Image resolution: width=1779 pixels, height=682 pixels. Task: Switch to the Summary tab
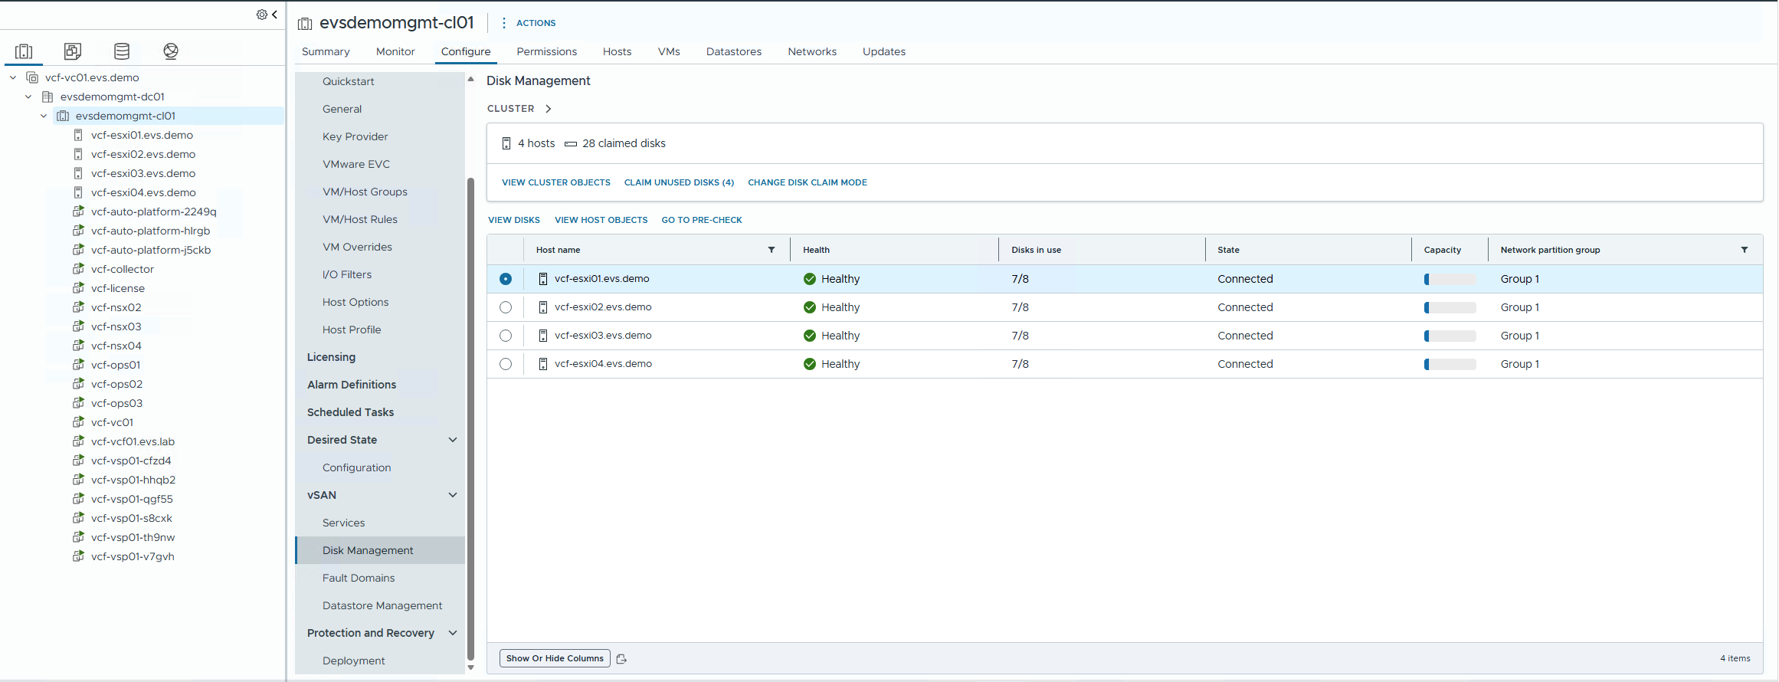(326, 51)
